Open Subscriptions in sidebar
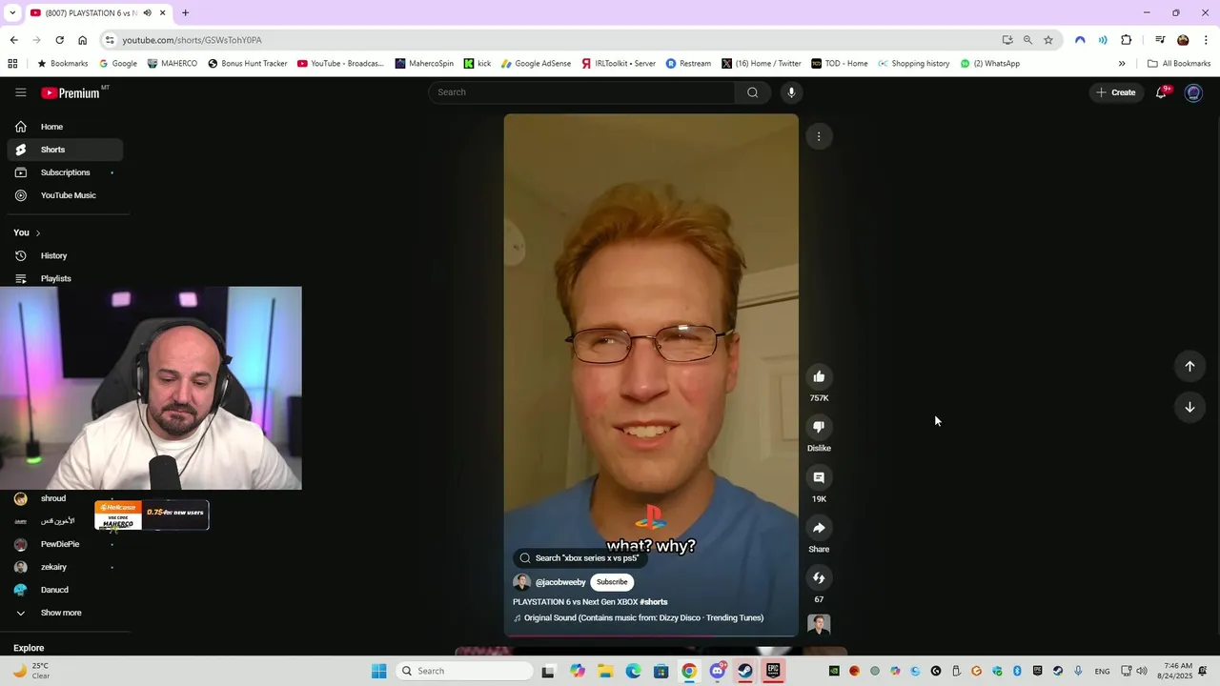1220x686 pixels. tap(65, 172)
